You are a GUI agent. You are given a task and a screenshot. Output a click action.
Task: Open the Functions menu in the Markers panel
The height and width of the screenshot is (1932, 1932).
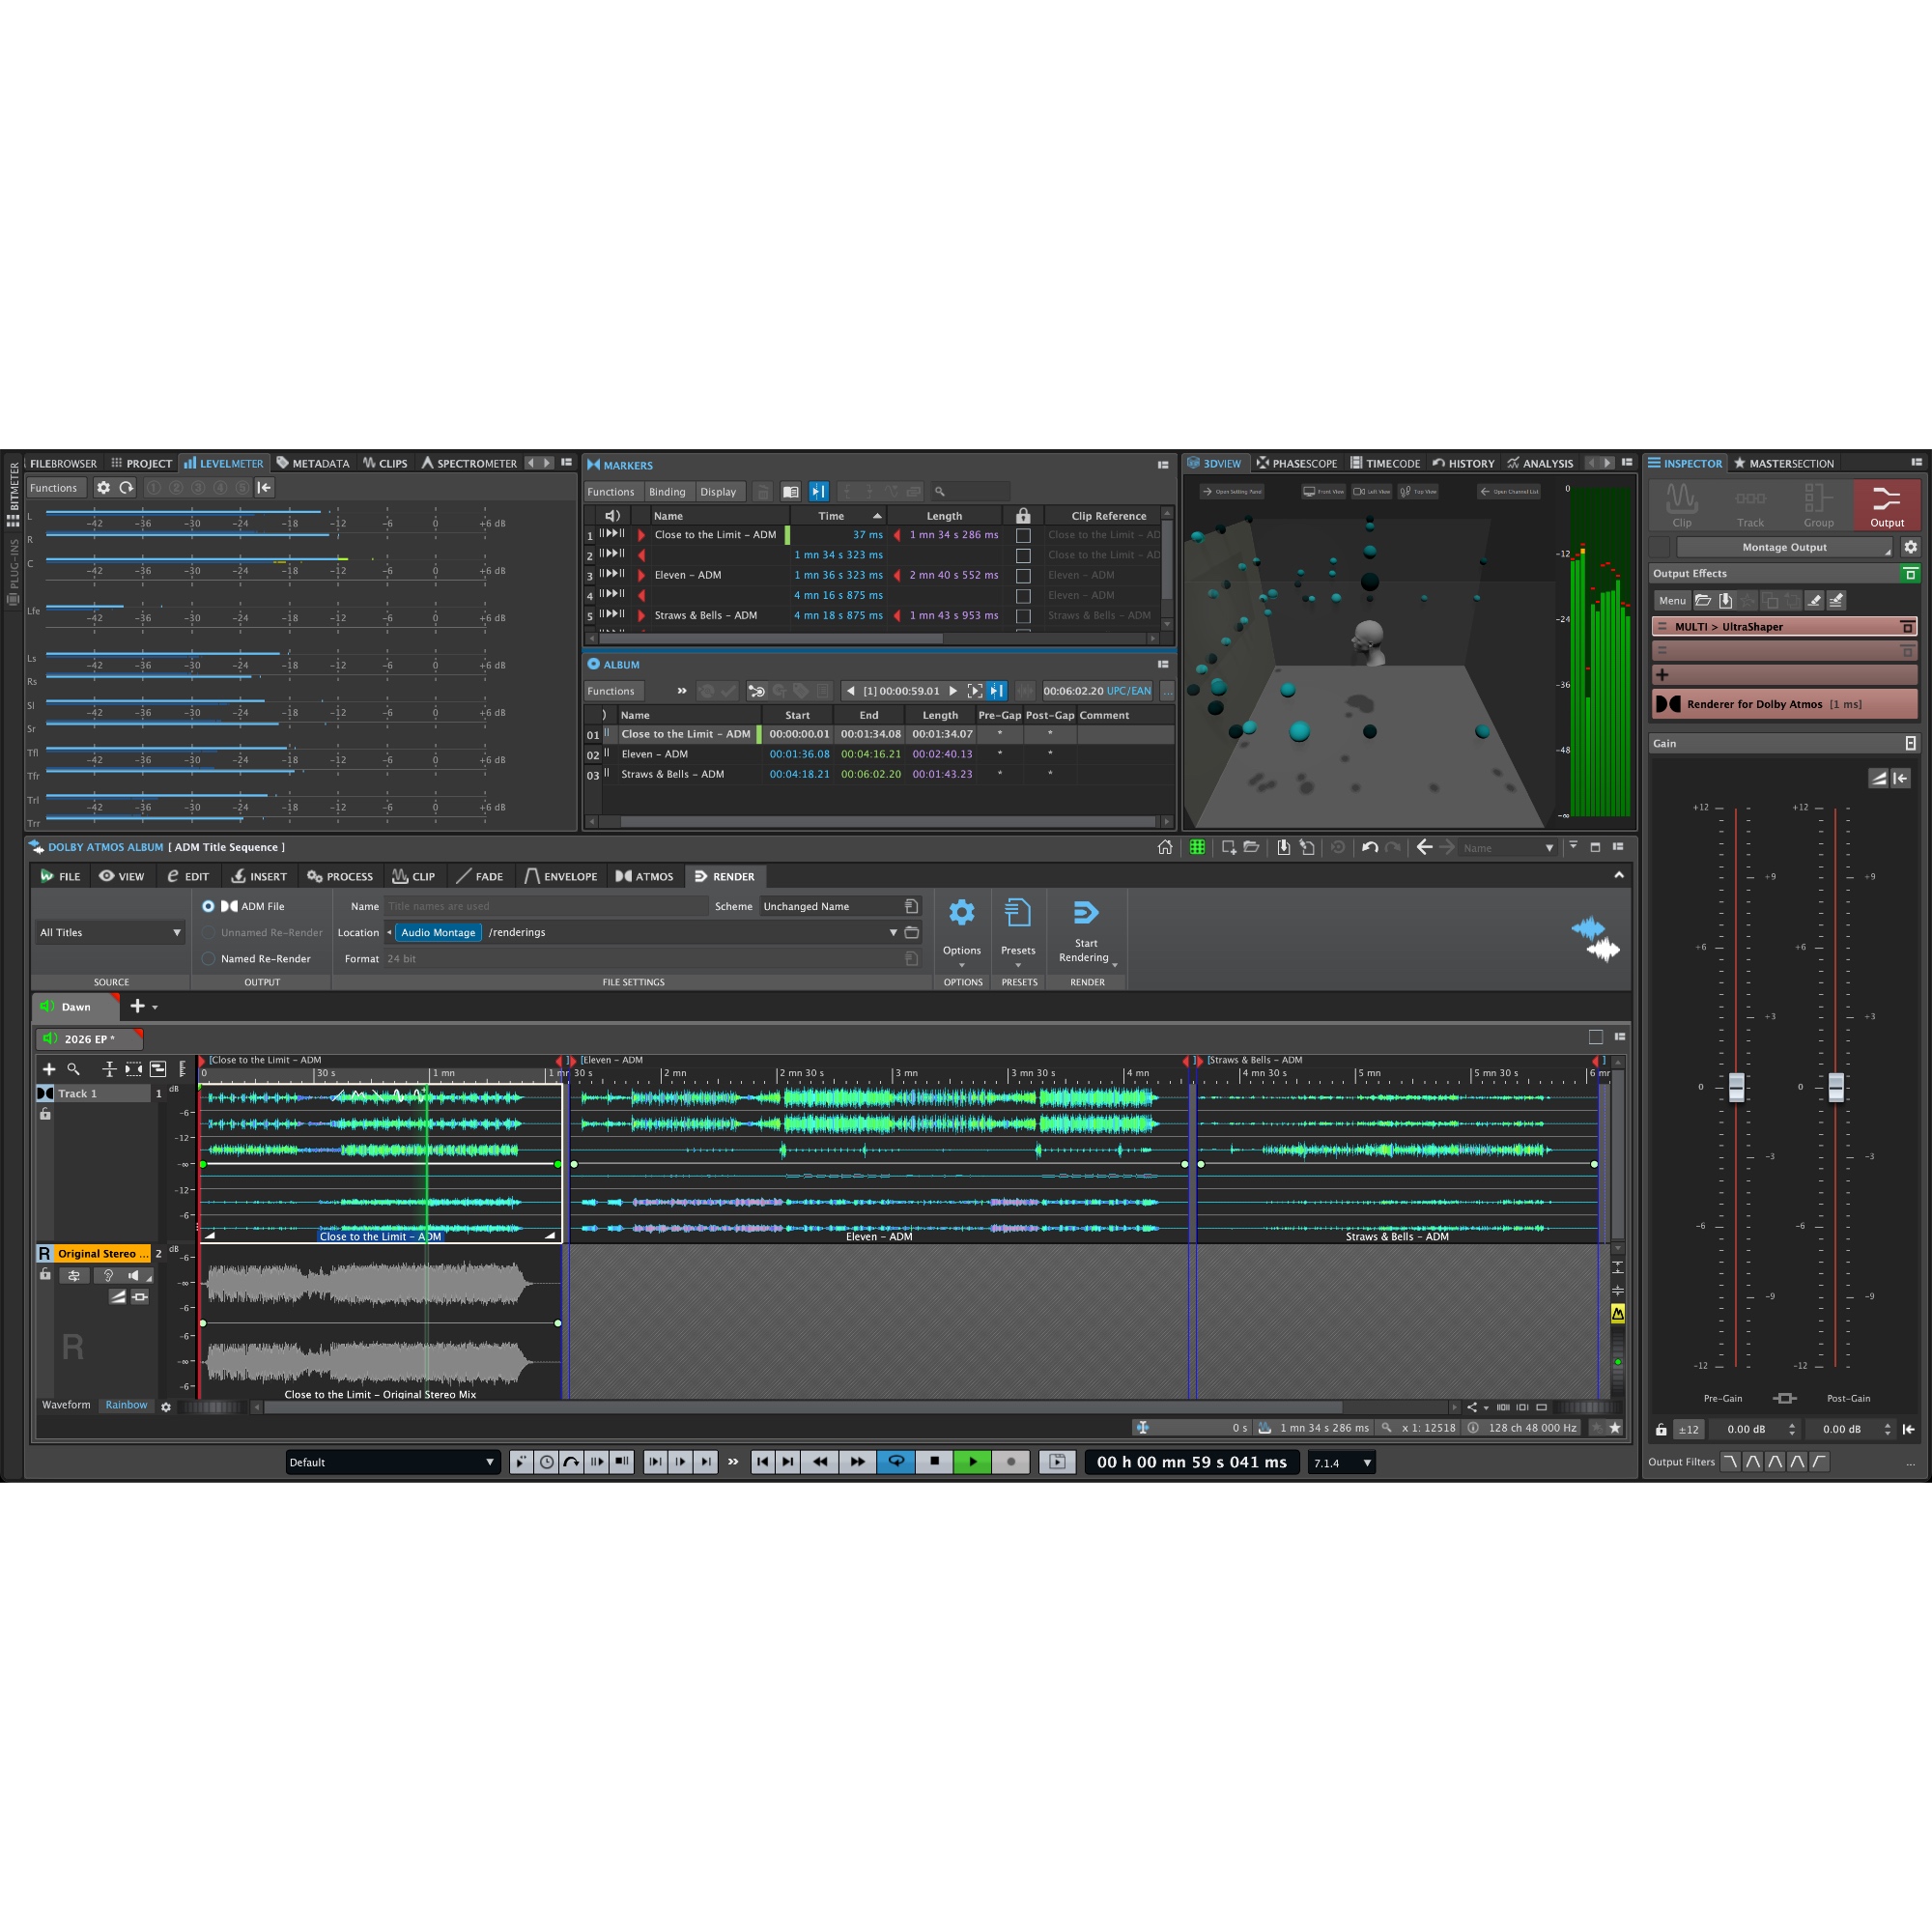pos(611,491)
